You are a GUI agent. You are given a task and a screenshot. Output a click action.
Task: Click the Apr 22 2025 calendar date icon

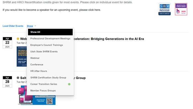[x=7, y=43]
